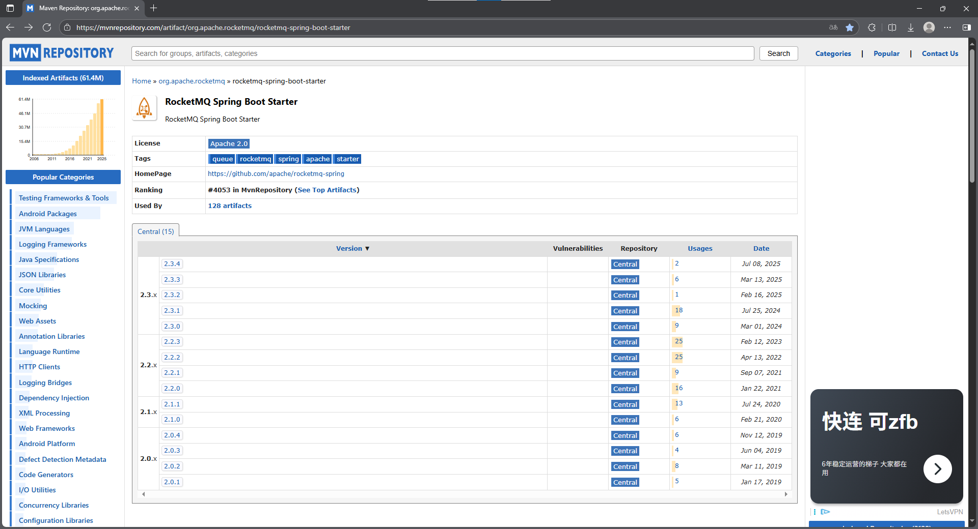Open the Categories menu
This screenshot has height=529, width=978.
pos(833,53)
